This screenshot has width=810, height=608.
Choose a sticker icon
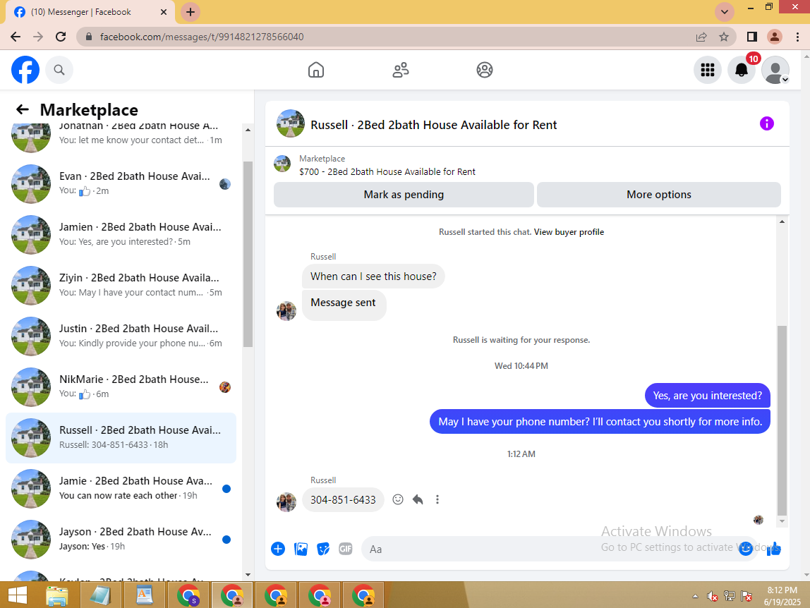pyautogui.click(x=323, y=549)
